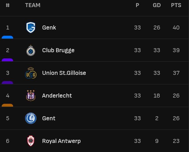
Task: Select the Royal Antwerp team name
Action: 61,141
